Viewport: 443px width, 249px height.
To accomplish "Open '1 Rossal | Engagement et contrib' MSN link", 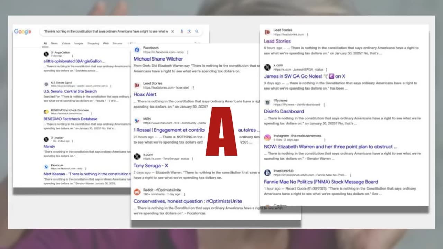I will [169, 130].
